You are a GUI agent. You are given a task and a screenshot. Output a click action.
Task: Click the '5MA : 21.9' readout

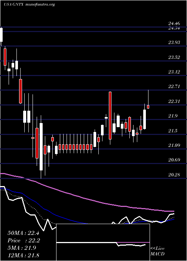(x=22, y=248)
